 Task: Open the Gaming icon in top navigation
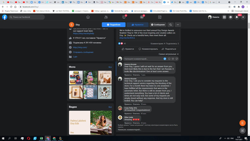160,17
